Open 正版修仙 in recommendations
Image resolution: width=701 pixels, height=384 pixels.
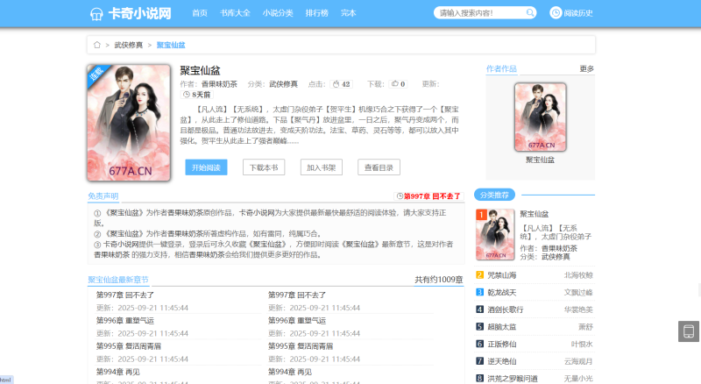click(x=501, y=344)
